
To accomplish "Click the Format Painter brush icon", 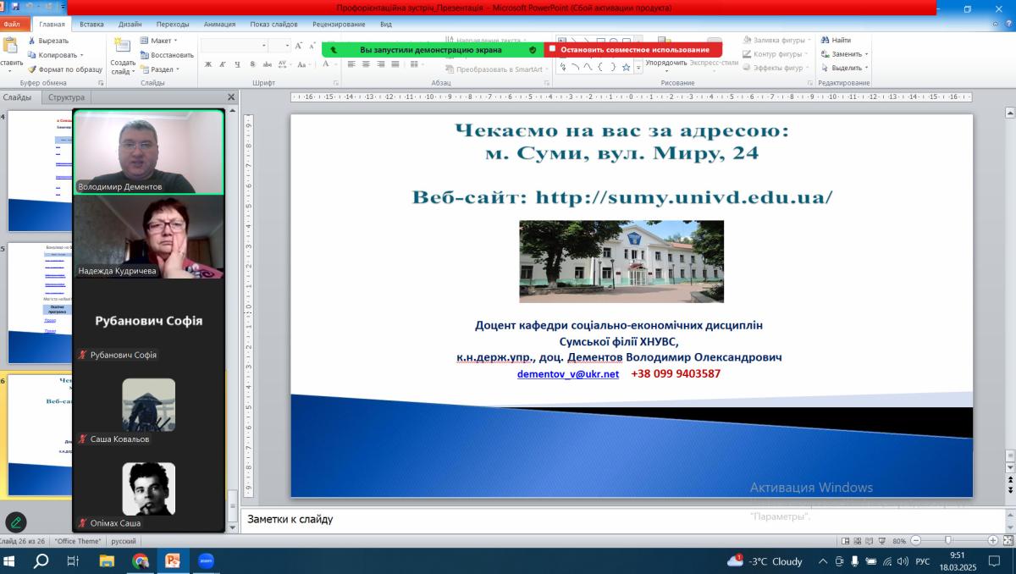I will (32, 69).
